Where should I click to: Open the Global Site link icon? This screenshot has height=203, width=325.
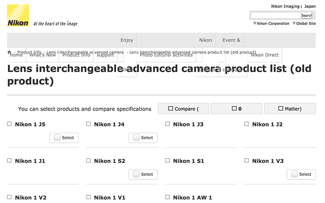click(294, 23)
